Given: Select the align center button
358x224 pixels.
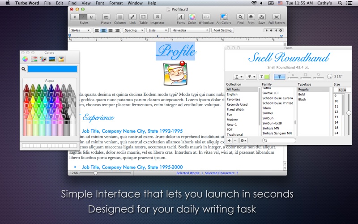Looking at the screenshot, I should [103, 30].
